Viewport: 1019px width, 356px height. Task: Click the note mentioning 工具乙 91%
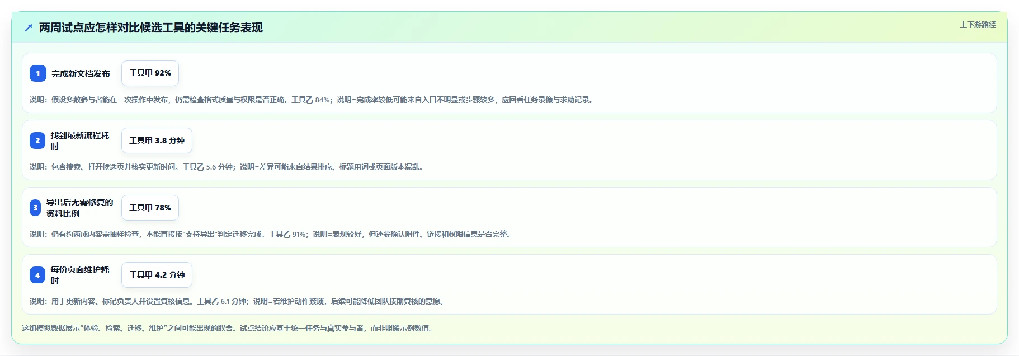coord(272,234)
